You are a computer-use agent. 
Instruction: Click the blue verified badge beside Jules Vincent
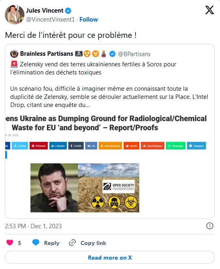[x=68, y=11]
